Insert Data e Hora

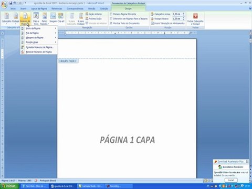pos(36,18)
